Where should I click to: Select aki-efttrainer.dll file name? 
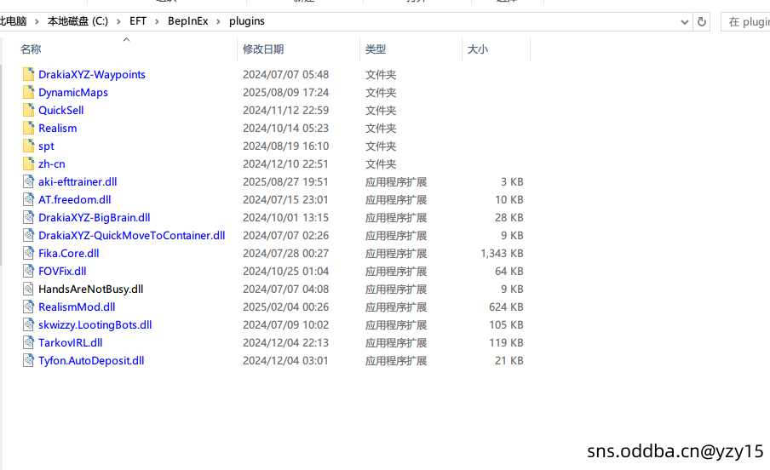click(x=78, y=181)
